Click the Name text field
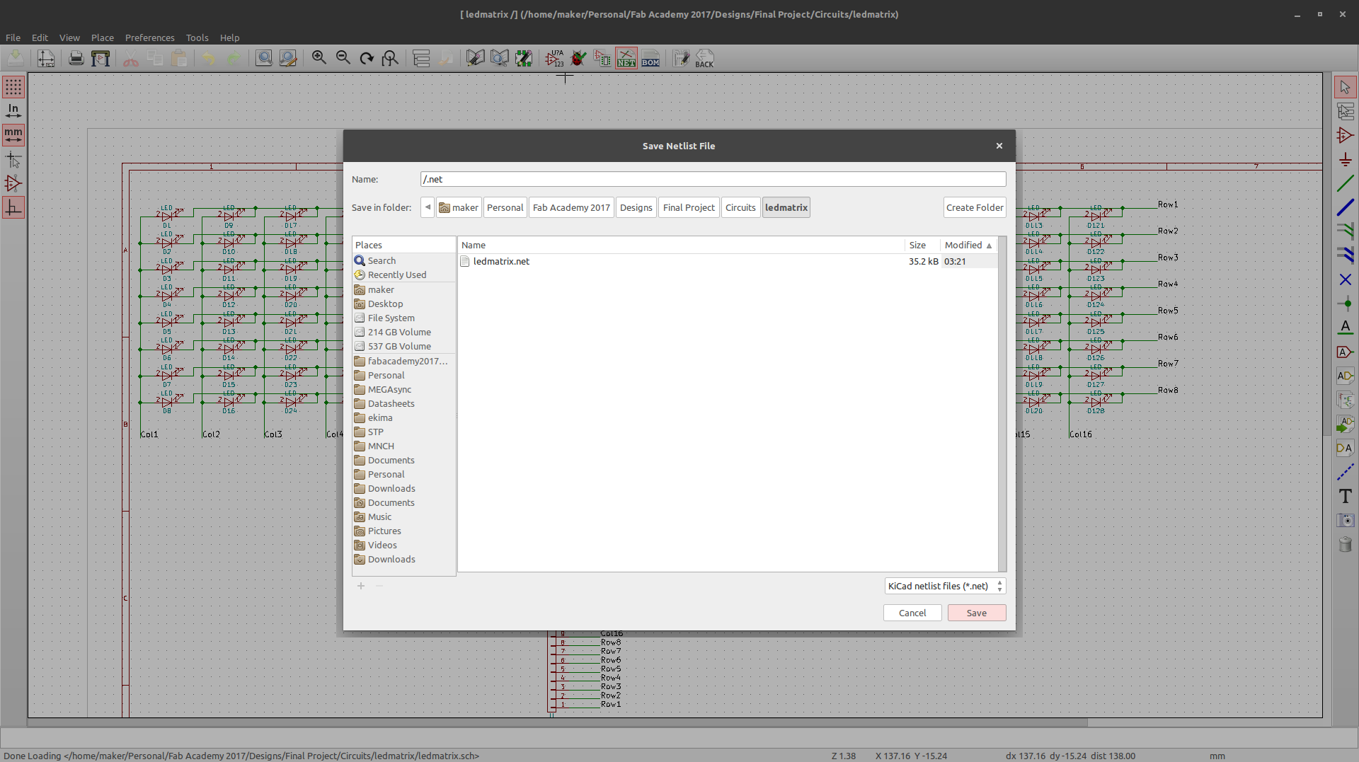This screenshot has height=762, width=1359. 713,179
